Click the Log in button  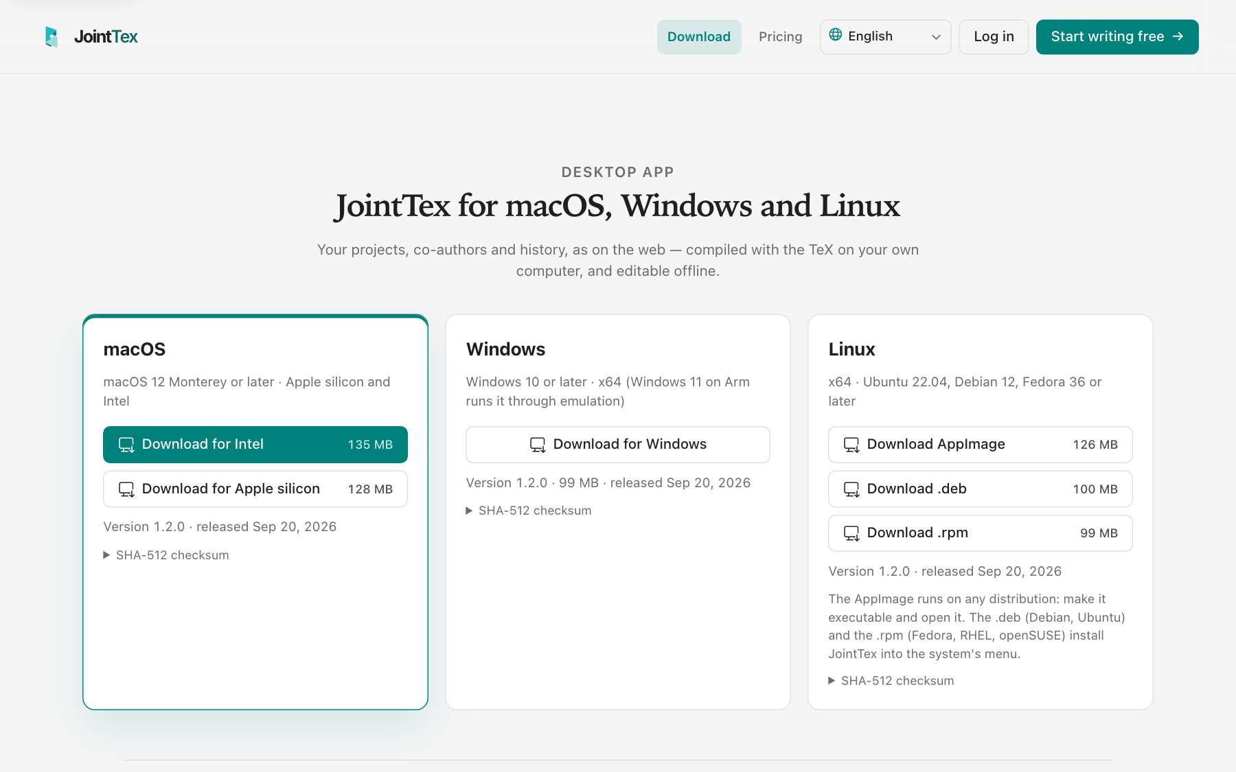click(x=994, y=37)
